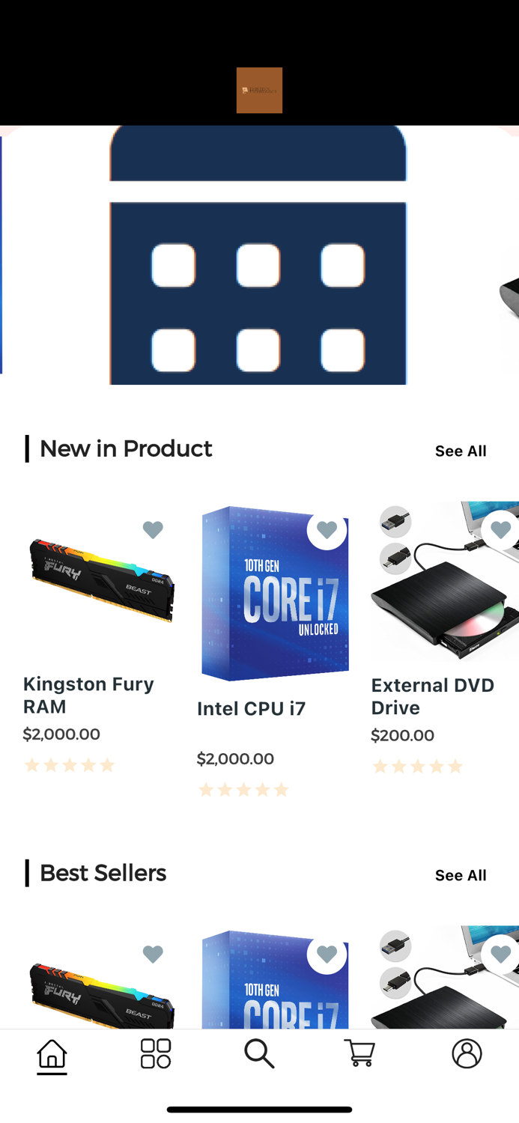Open the shopping Cart tab
Image resolution: width=519 pixels, height=1123 pixels.
coord(359,1053)
